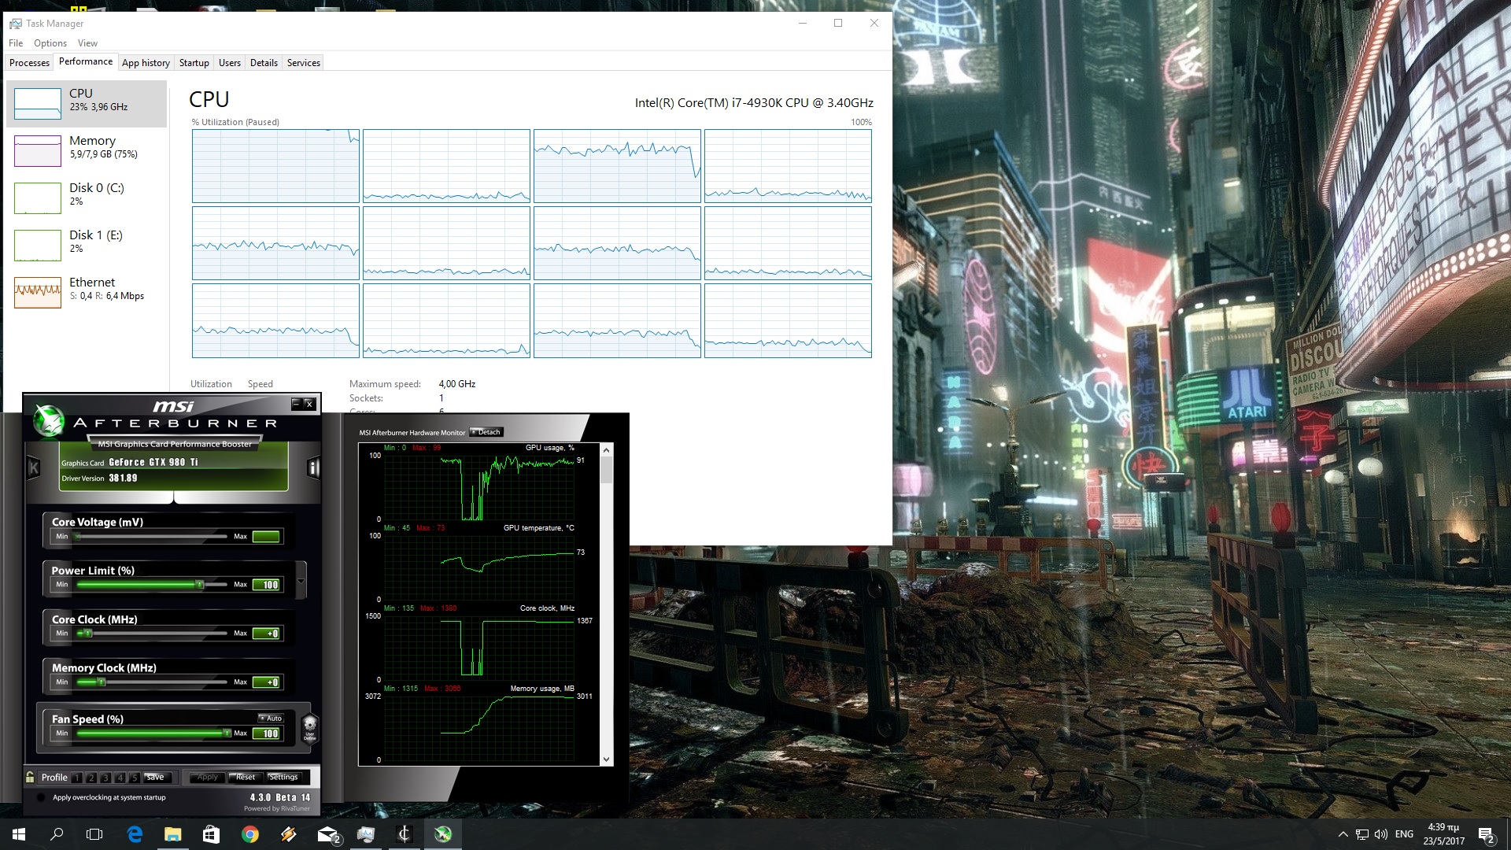Open the Afterburner info panel icon
This screenshot has width=1511, height=850.
[x=313, y=468]
